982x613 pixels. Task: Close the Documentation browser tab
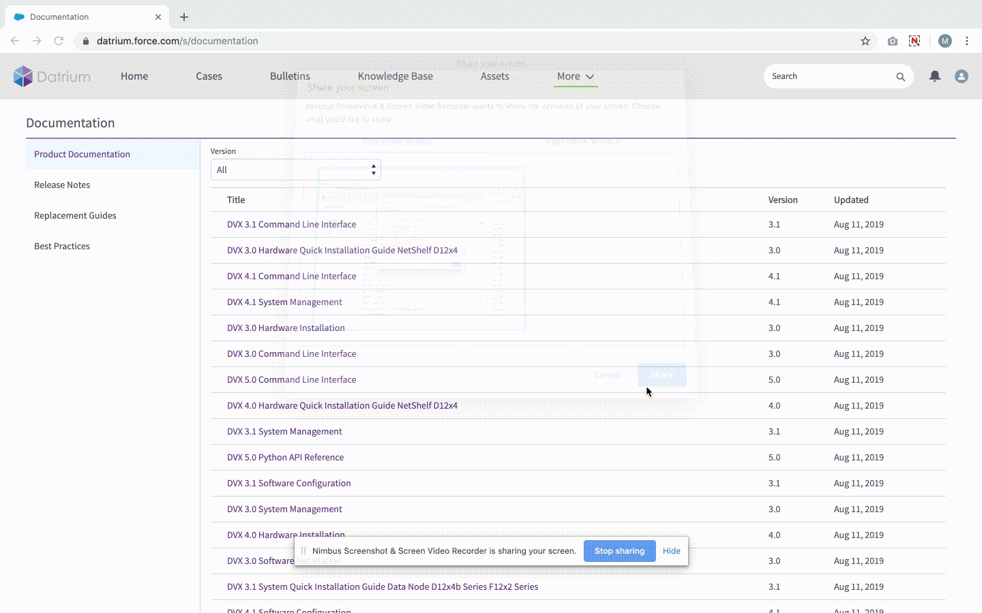tap(158, 17)
